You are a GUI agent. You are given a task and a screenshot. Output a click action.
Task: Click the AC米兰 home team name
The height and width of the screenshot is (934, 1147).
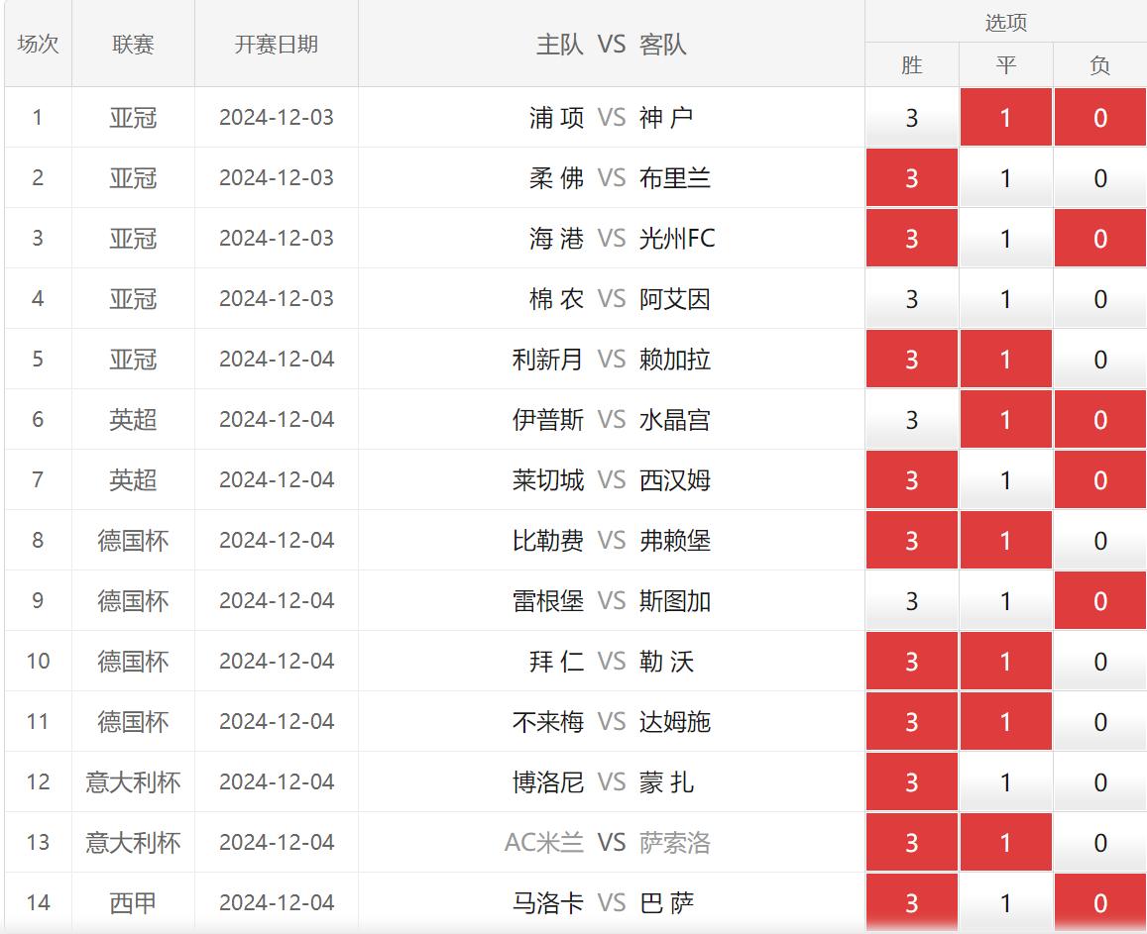point(544,843)
